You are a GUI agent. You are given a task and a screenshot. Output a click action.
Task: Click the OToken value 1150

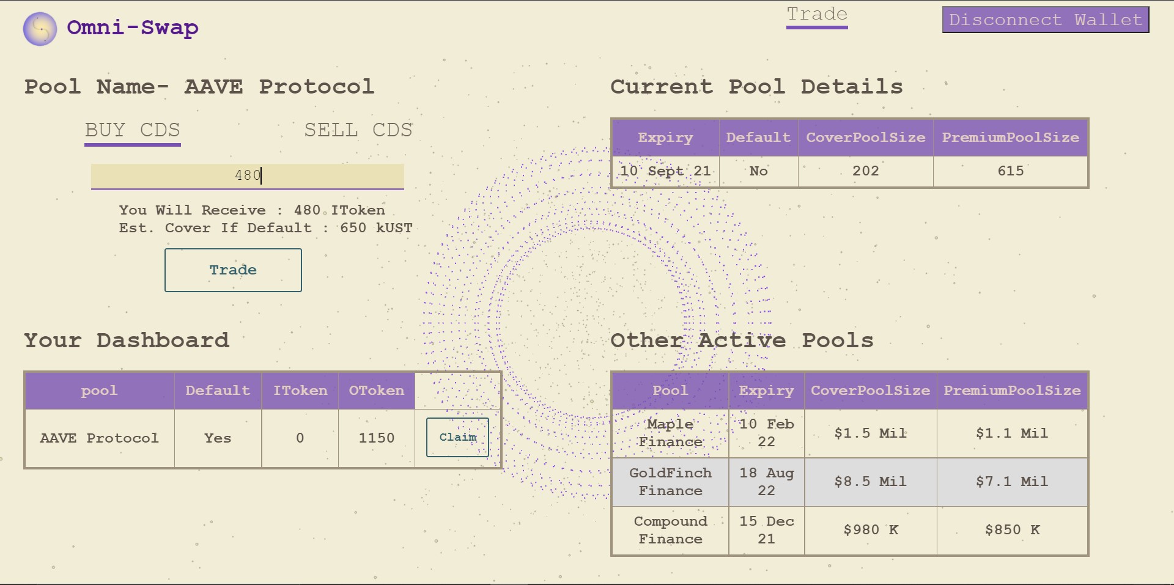(x=377, y=438)
